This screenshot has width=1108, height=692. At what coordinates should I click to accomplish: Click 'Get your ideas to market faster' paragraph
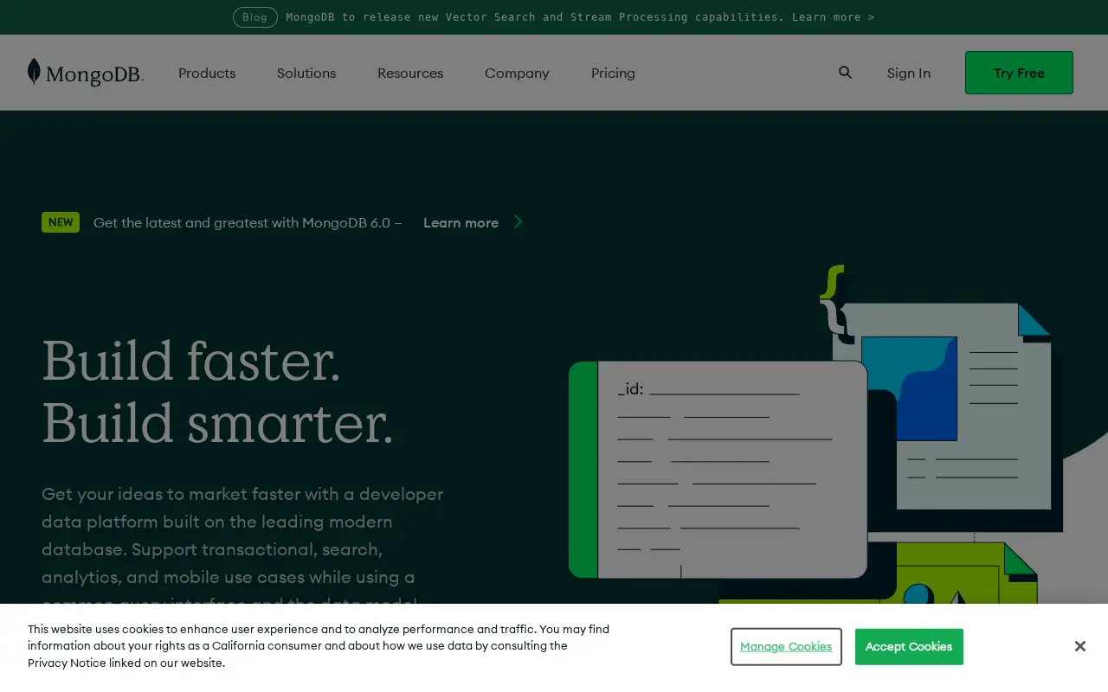(242, 548)
